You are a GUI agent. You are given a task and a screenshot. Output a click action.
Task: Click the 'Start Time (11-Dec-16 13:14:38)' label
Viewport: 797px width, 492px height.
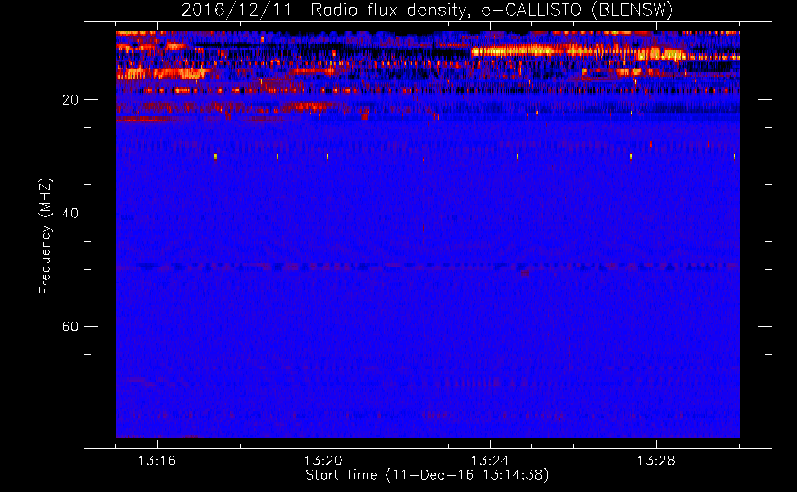427,475
